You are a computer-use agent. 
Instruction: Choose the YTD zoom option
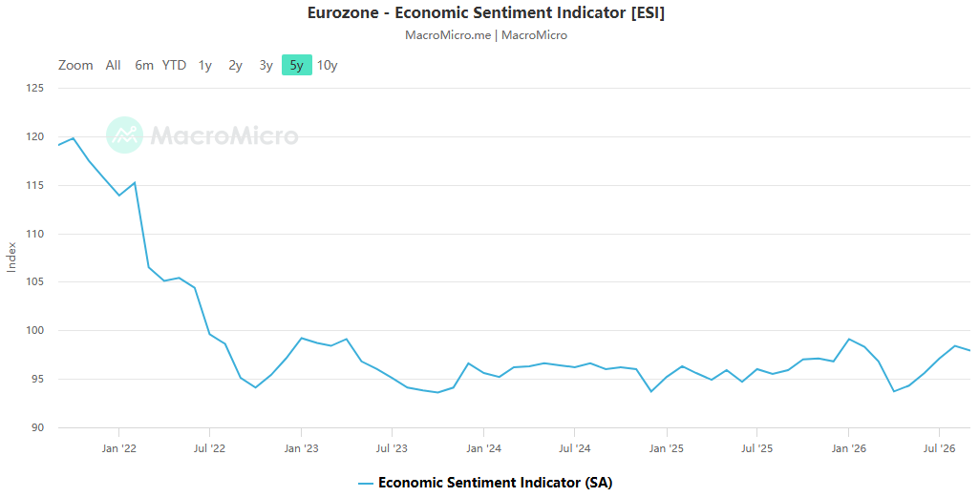click(174, 65)
